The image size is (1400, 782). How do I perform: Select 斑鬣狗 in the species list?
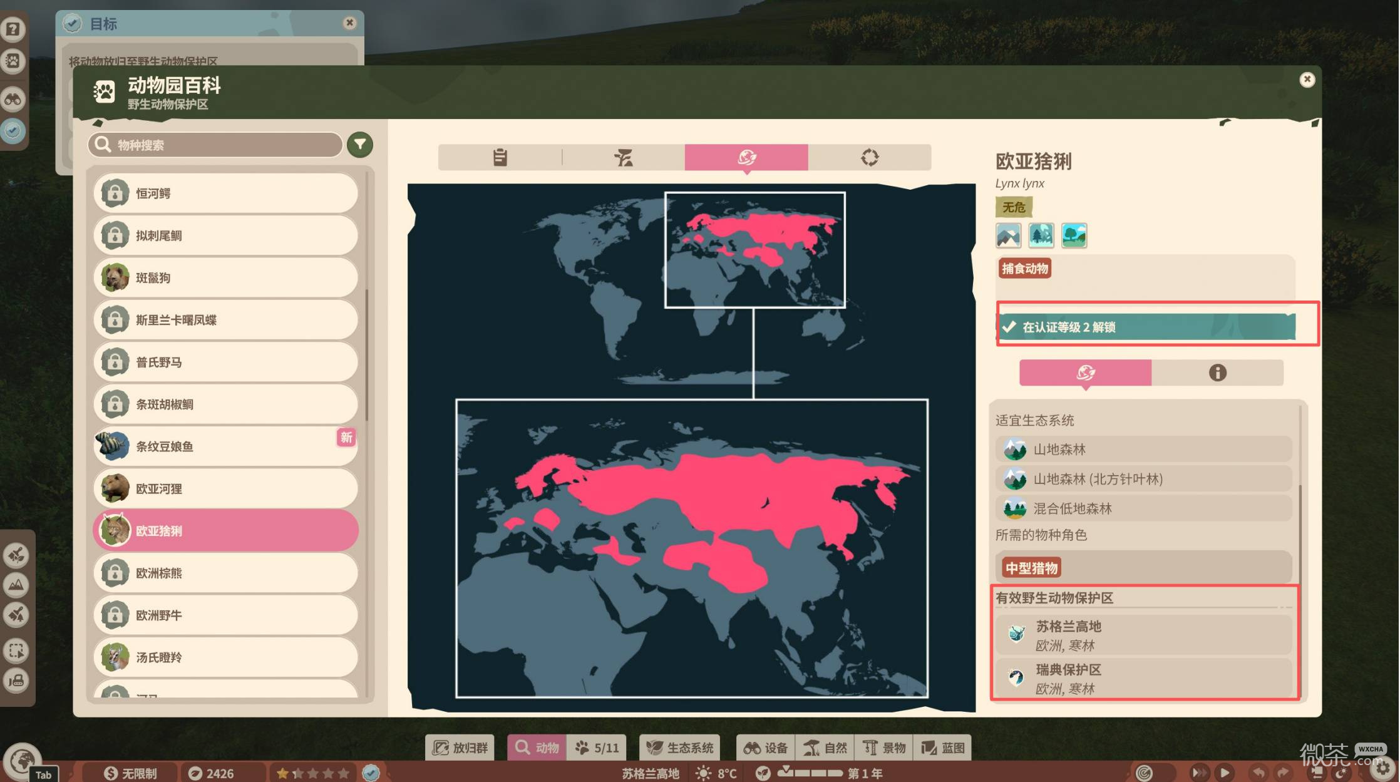[226, 277]
